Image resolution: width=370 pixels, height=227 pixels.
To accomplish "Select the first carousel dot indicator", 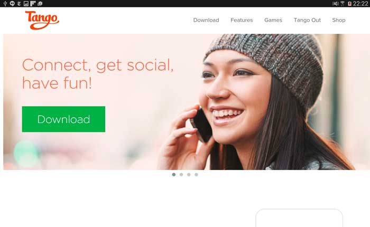I will (x=174, y=174).
